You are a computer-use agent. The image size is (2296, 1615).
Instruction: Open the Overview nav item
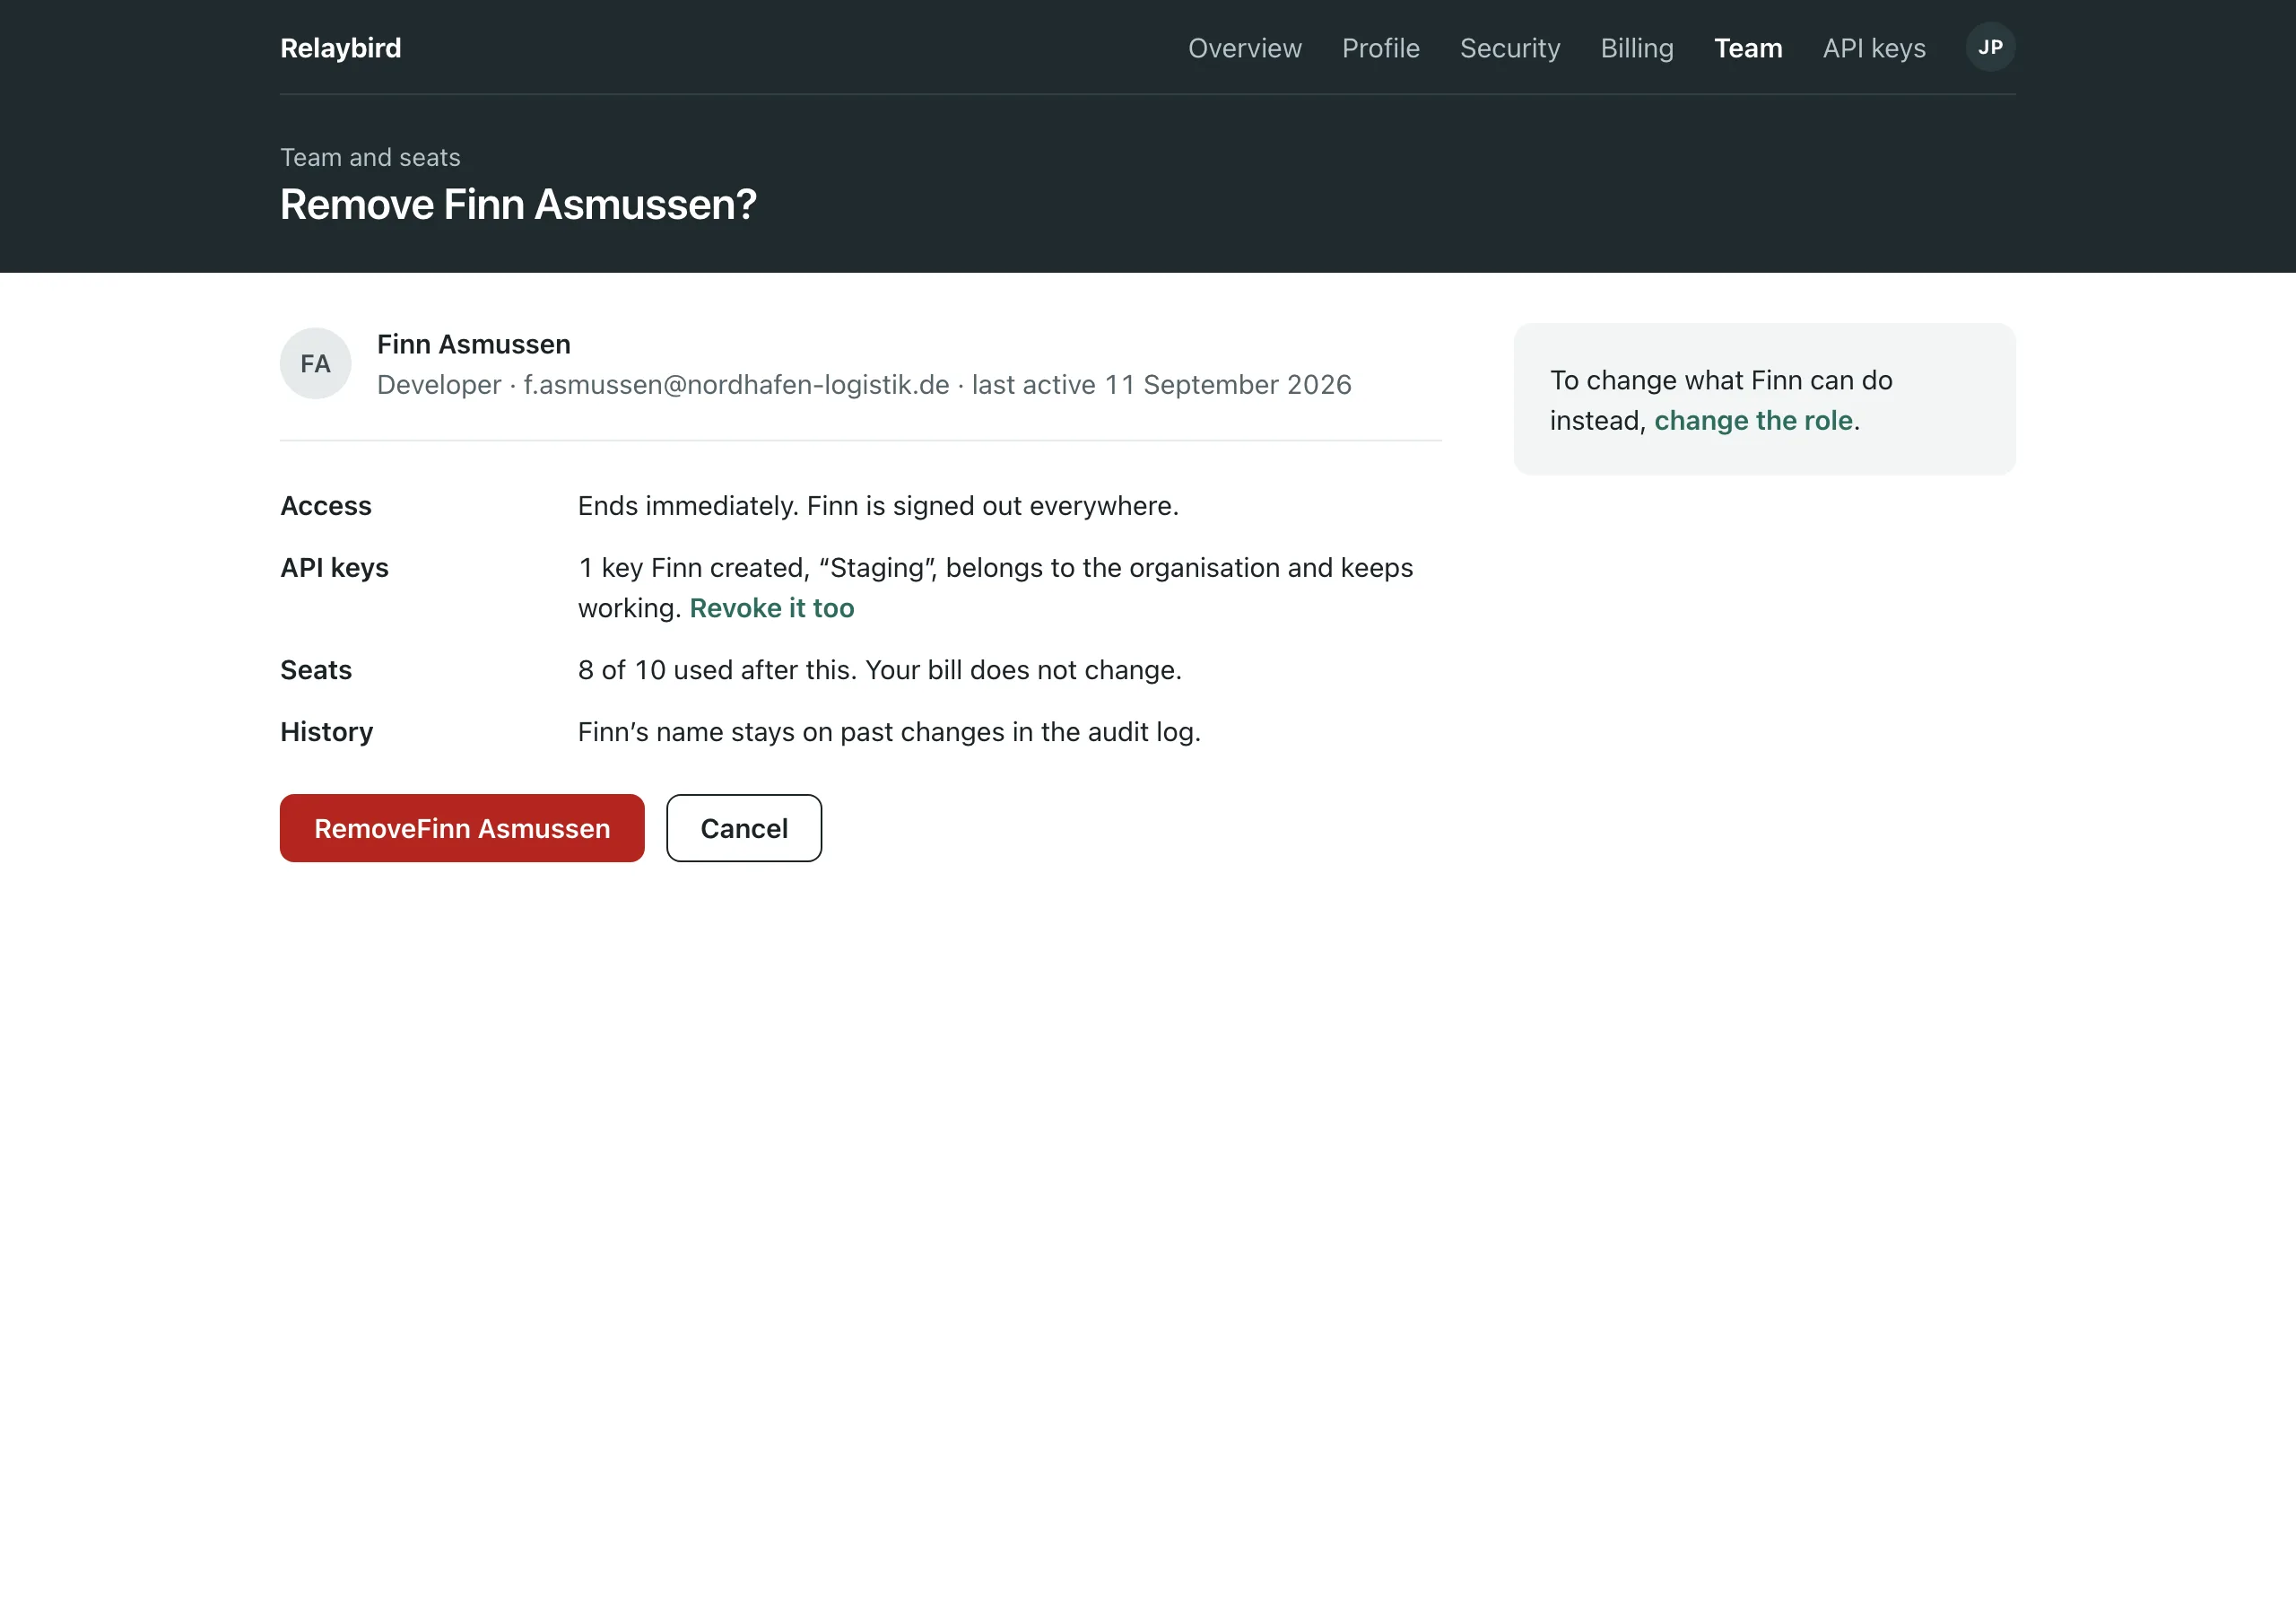[x=1244, y=48]
